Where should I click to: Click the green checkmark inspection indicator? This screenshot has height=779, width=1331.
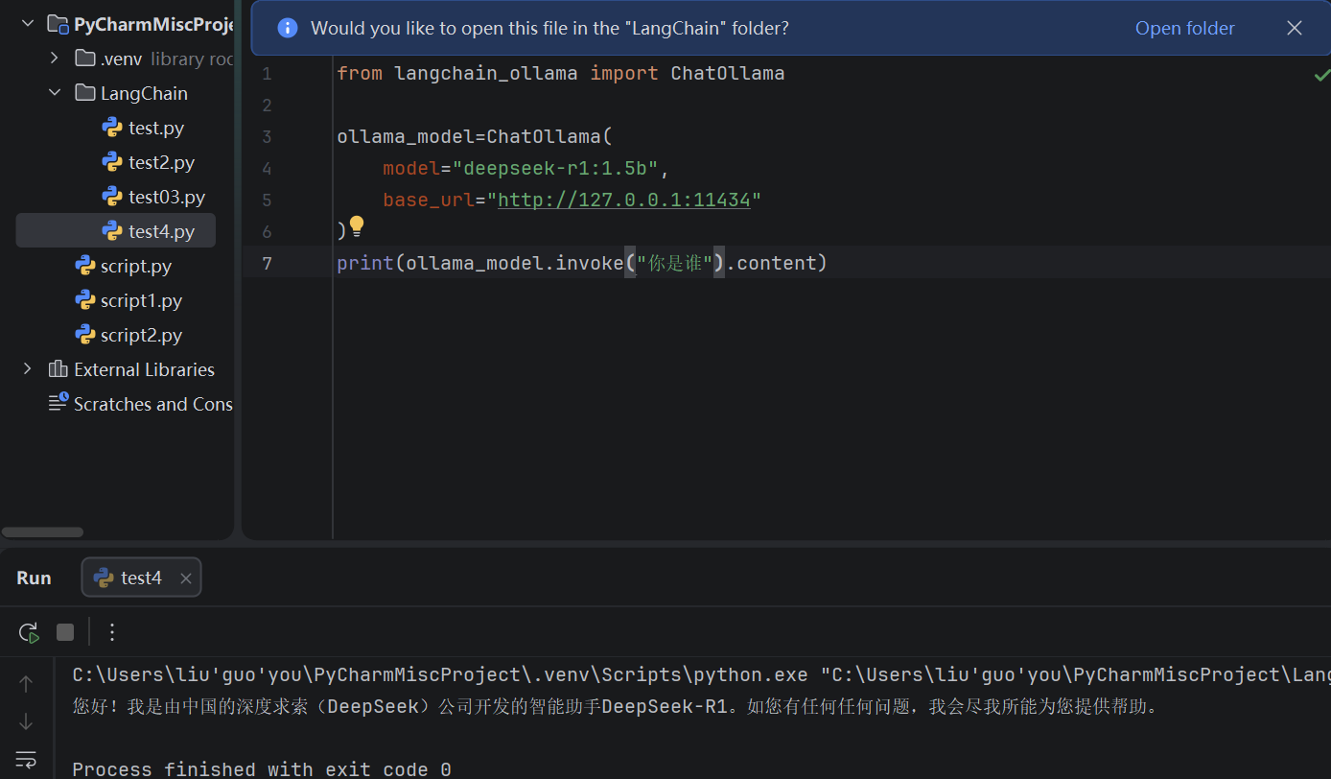click(1321, 75)
